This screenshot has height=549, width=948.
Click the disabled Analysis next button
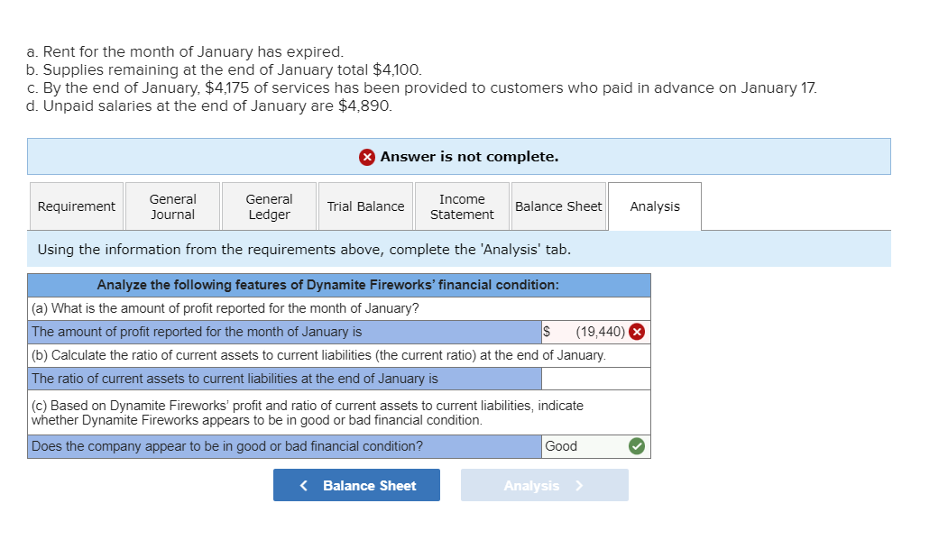544,485
